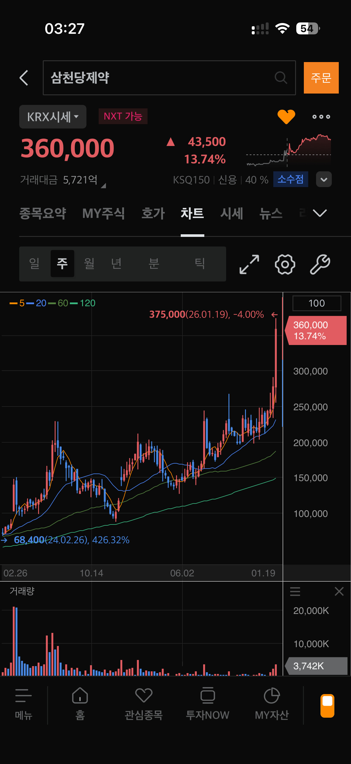Expand chart to fullscreen

[249, 264]
